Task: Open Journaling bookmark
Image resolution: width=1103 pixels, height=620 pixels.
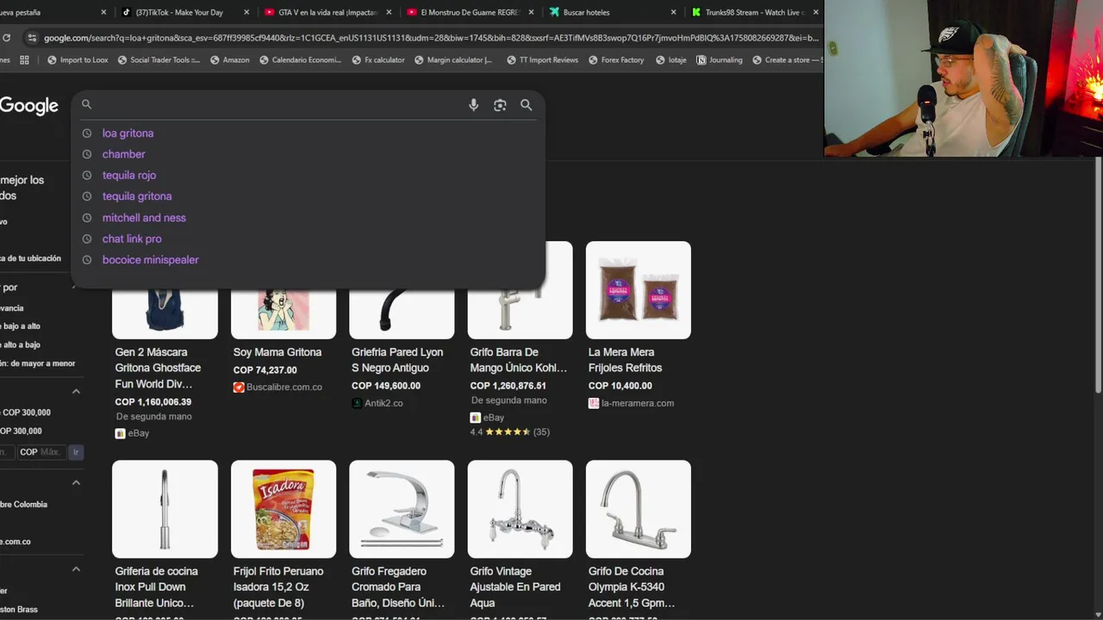Action: [x=719, y=60]
